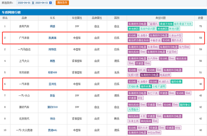Click the 领动 model link
Viewport: 207px width, 136px height.
pyautogui.click(x=52, y=119)
